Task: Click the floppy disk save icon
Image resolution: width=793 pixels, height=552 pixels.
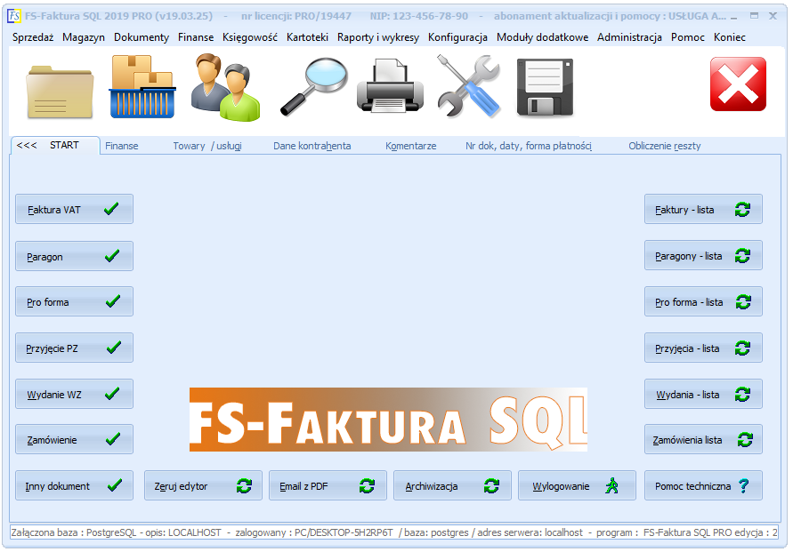Action: (x=545, y=87)
